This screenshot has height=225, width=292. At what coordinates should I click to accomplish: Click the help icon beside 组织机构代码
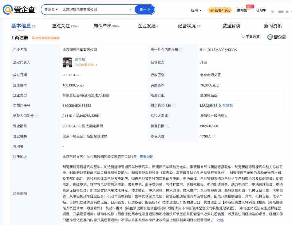pyautogui.click(x=174, y=106)
